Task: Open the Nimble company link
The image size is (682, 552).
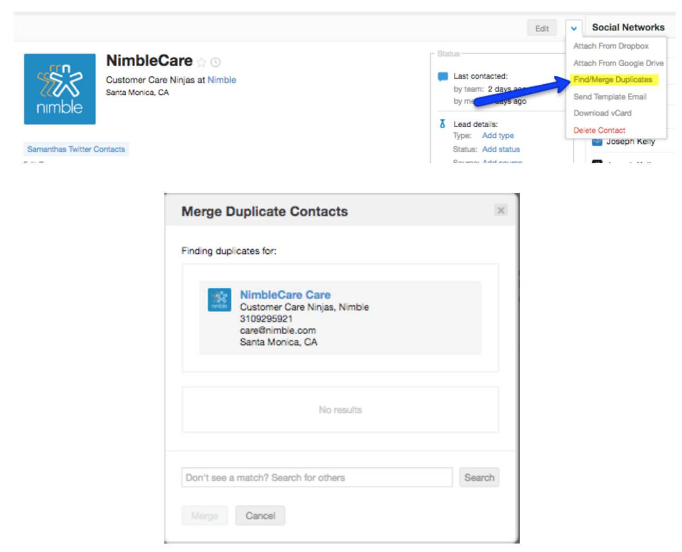Action: 222,80
